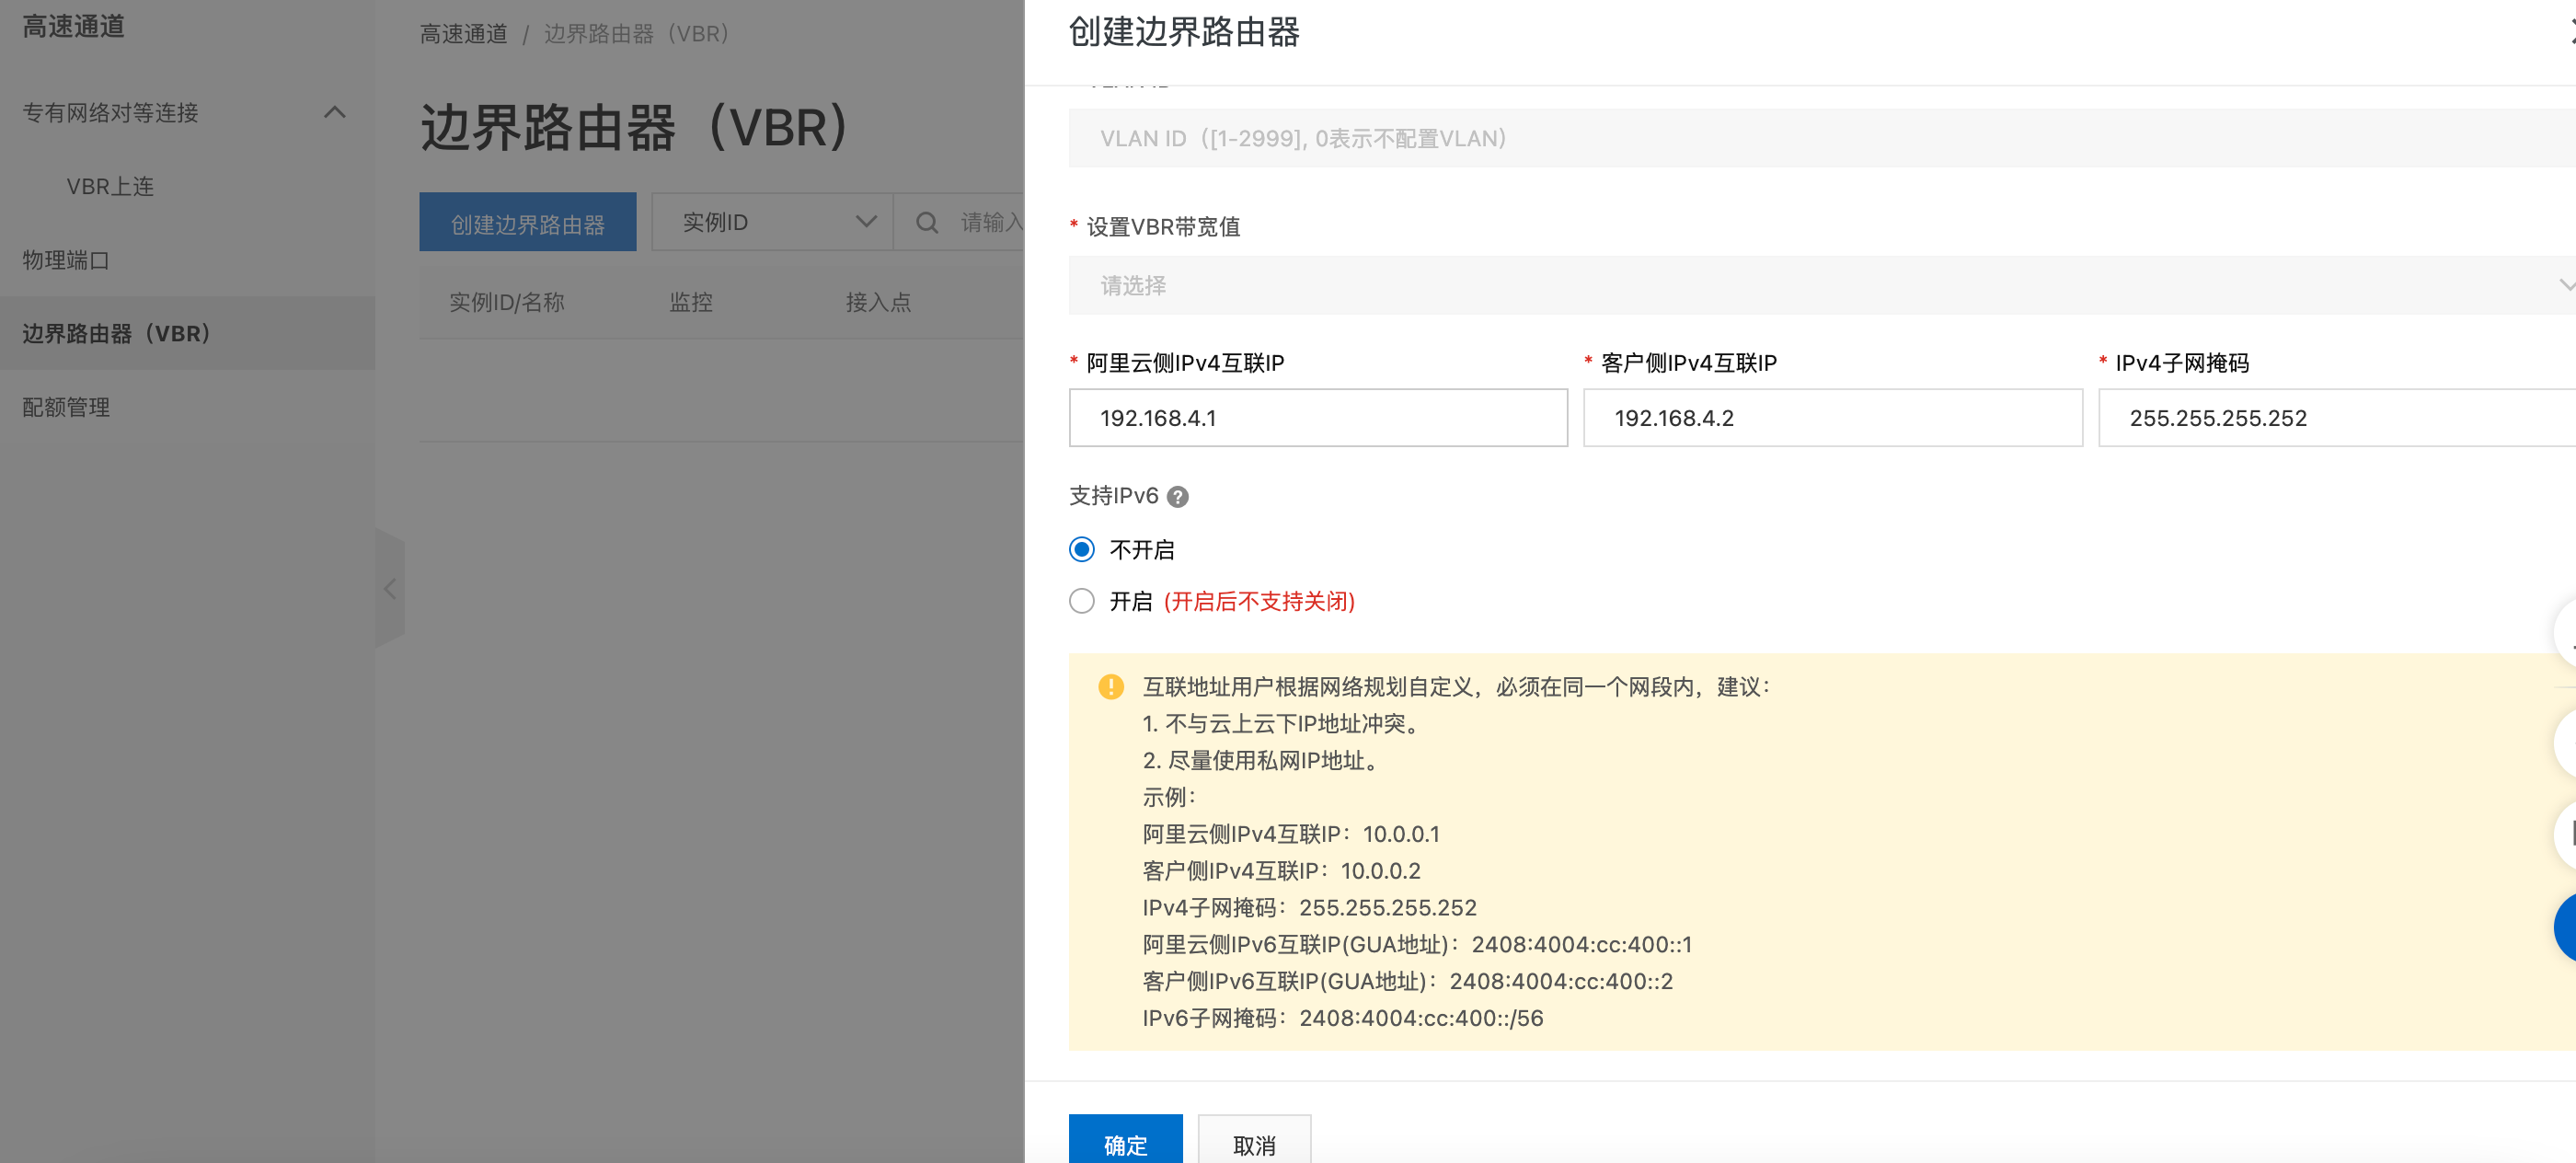Image resolution: width=2576 pixels, height=1163 pixels.
Task: Collapse the left sidebar with the arrow handle
Action: [390, 588]
